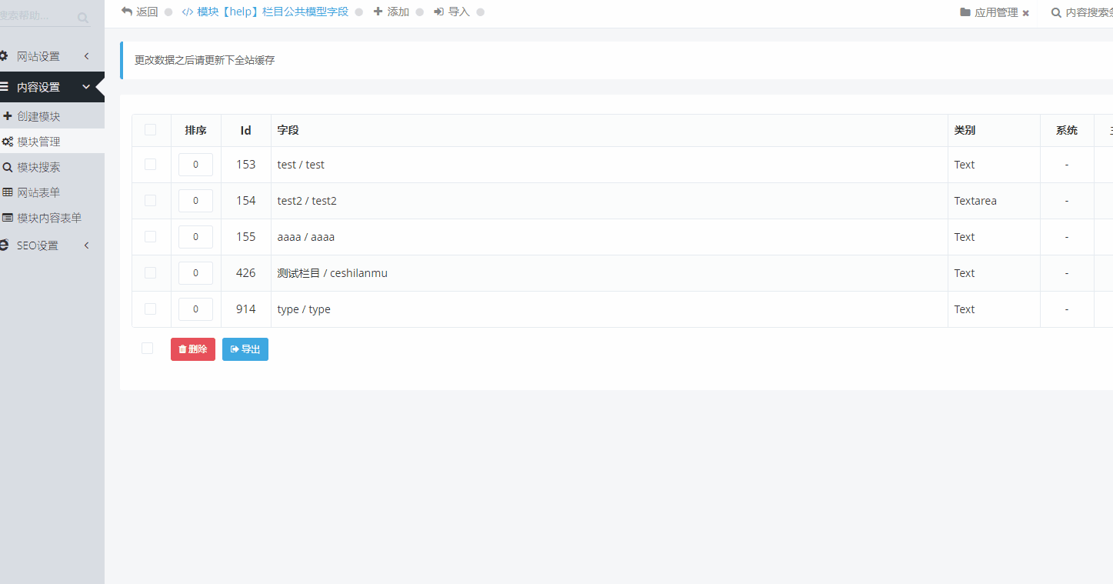Click the magnifier icon of 内容搜索 tab
This screenshot has height=584, width=1113.
(x=1056, y=12)
